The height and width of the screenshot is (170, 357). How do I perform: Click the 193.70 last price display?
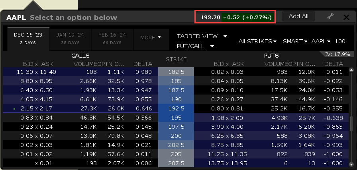tap(210, 17)
